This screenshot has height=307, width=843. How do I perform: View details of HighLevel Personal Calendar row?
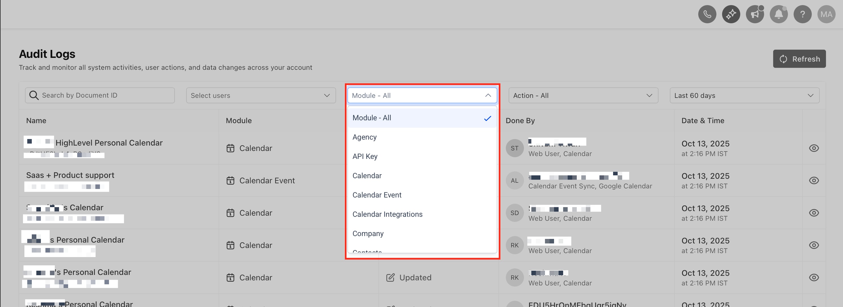pos(813,148)
